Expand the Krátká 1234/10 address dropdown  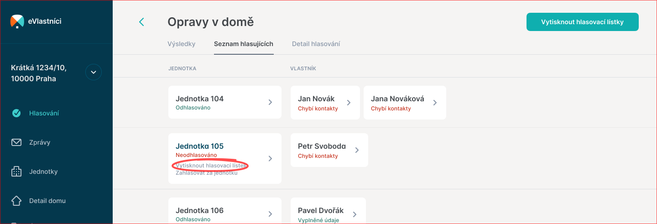[x=94, y=72]
